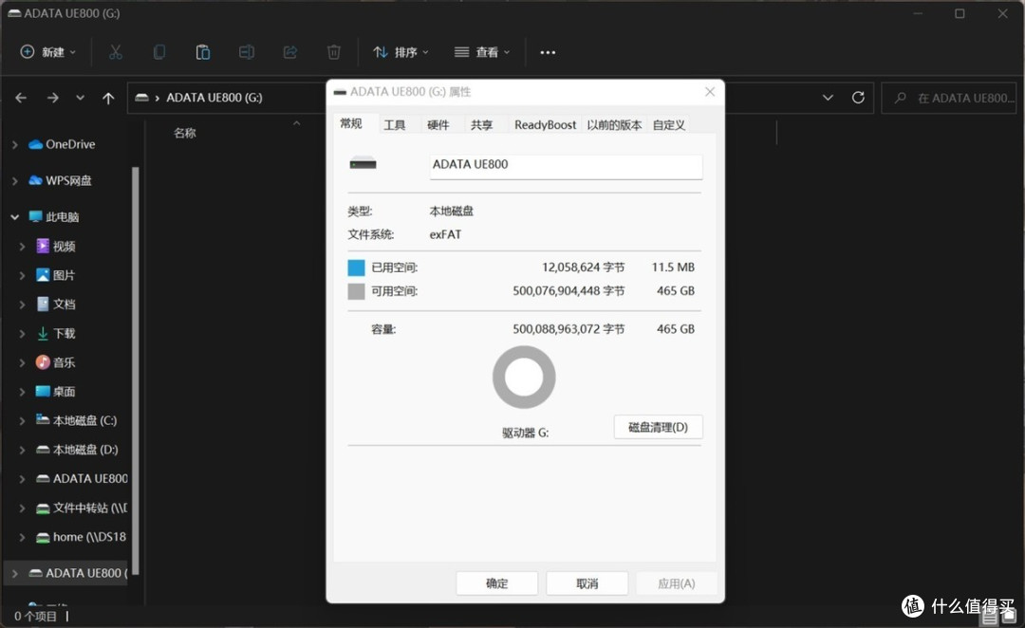The width and height of the screenshot is (1025, 628).
Task: Expand the OneDrive tree node
Action: (x=14, y=144)
